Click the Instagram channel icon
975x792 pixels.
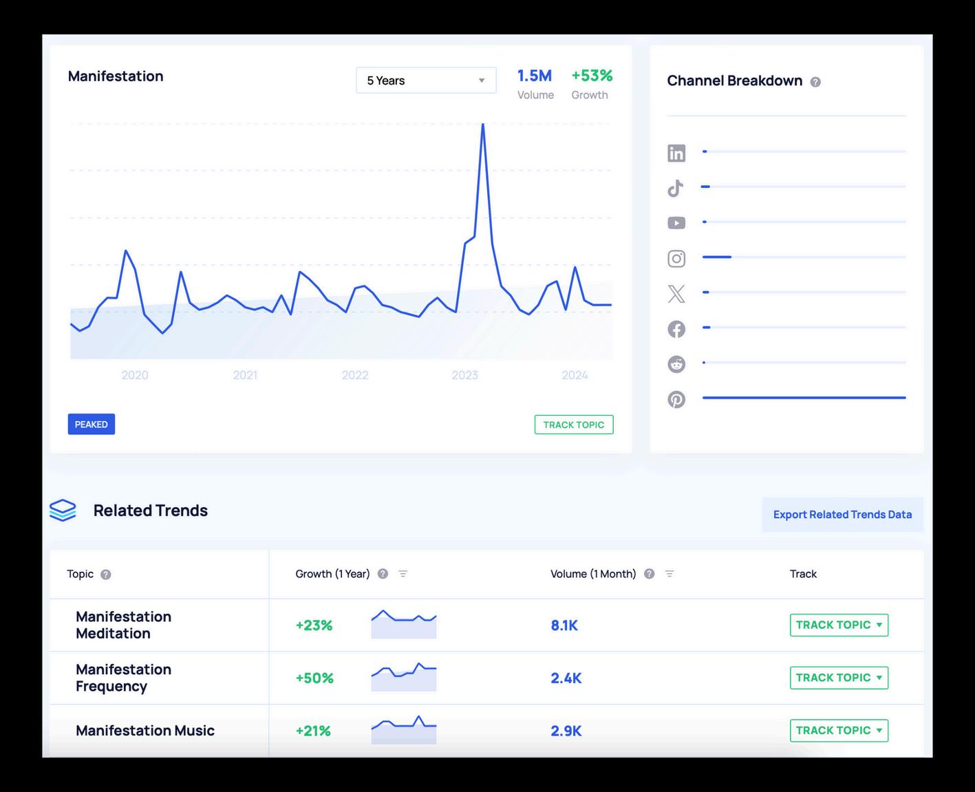(676, 258)
